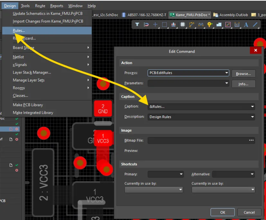
Task: Click the place via icon
Action: tap(210, 25)
